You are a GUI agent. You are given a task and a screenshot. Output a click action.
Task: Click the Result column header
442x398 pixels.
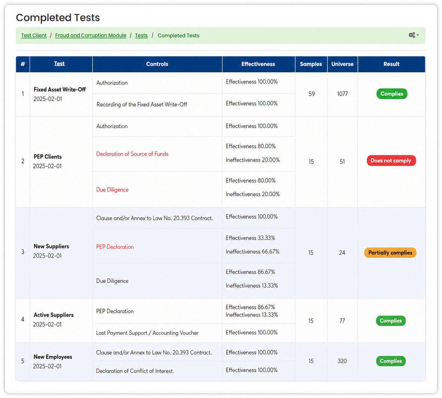[x=392, y=64]
